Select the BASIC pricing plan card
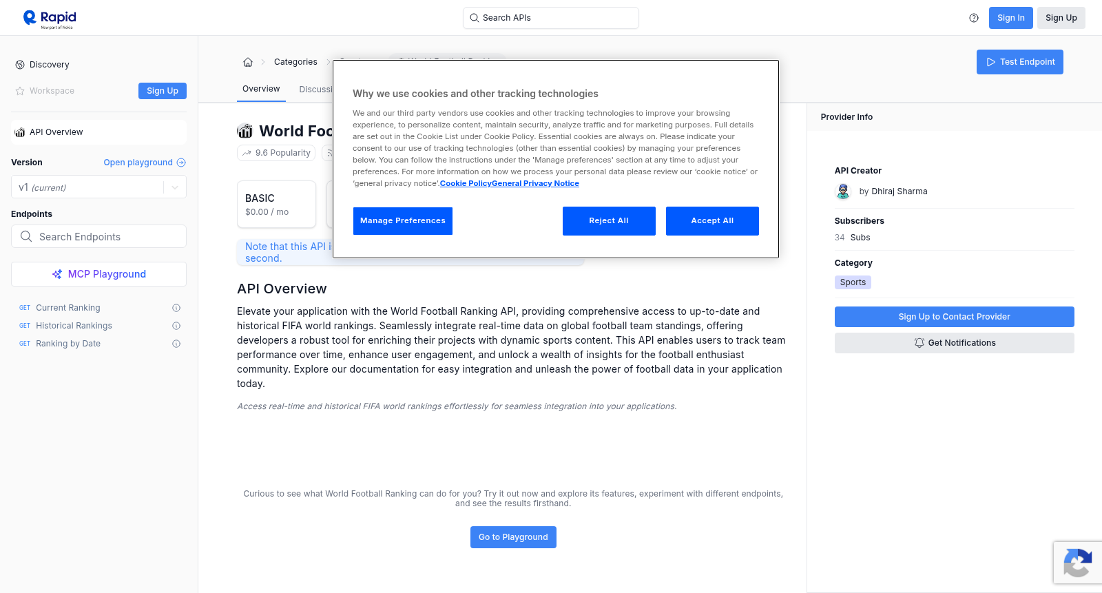1102x593 pixels. click(276, 205)
